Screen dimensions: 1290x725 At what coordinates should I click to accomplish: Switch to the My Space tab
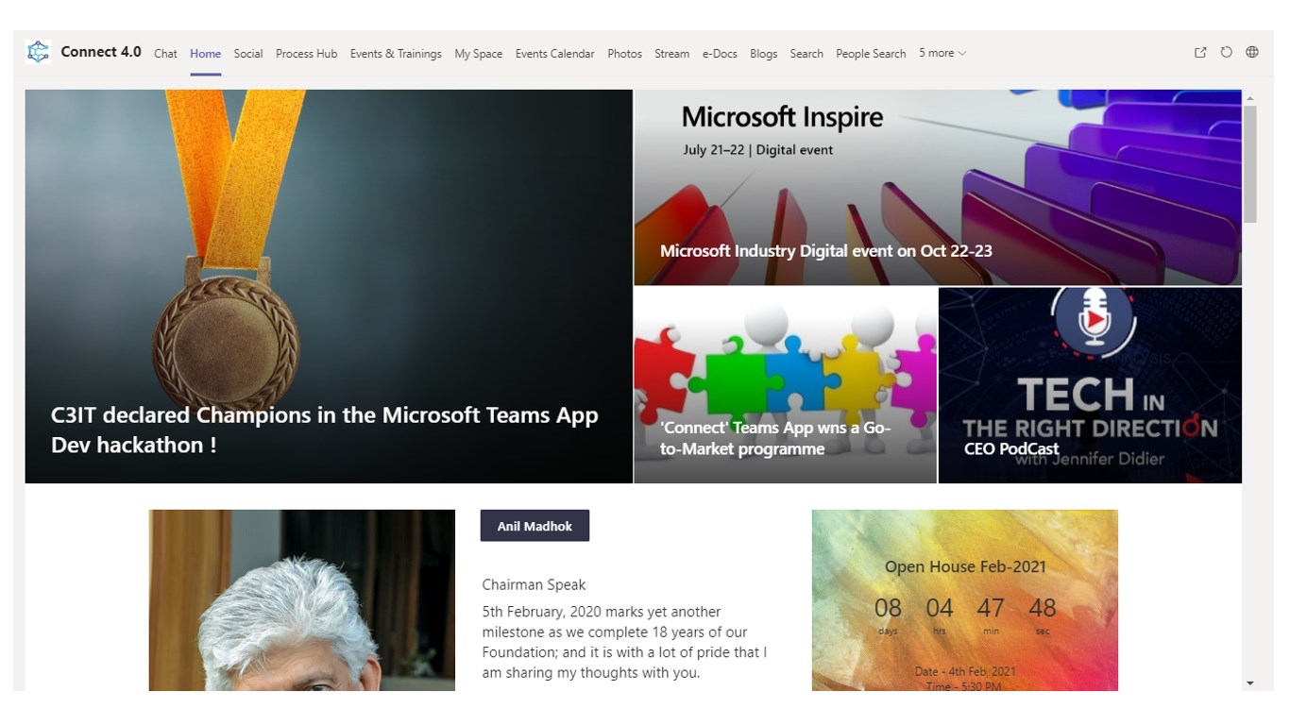479,54
